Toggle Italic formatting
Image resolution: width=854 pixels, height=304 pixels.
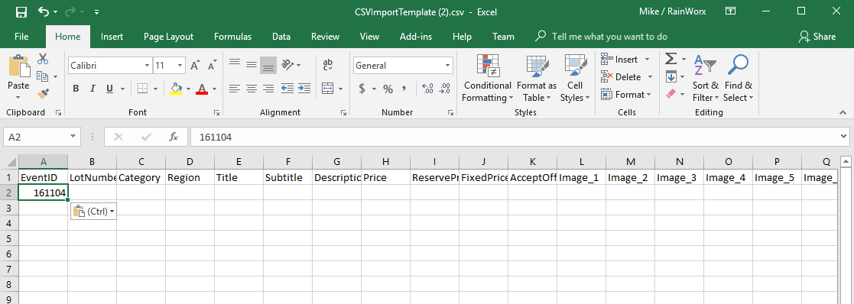coord(93,89)
